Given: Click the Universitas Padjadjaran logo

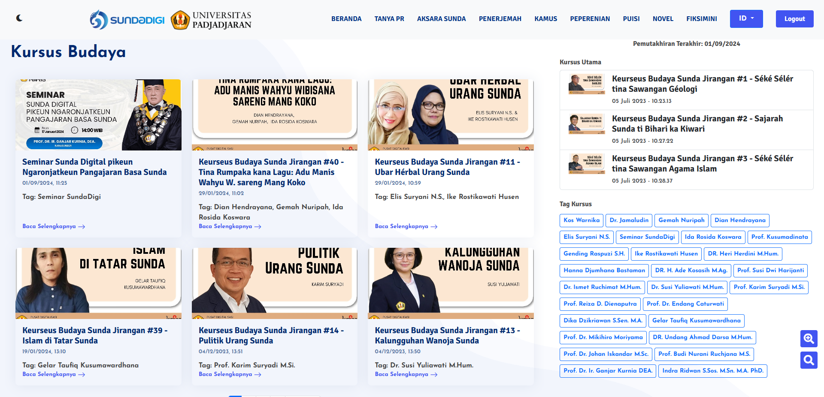Looking at the screenshot, I should pos(211,20).
